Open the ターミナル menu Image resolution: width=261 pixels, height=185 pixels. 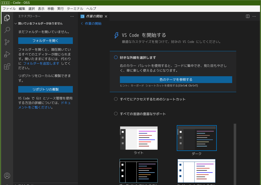(x=75, y=9)
